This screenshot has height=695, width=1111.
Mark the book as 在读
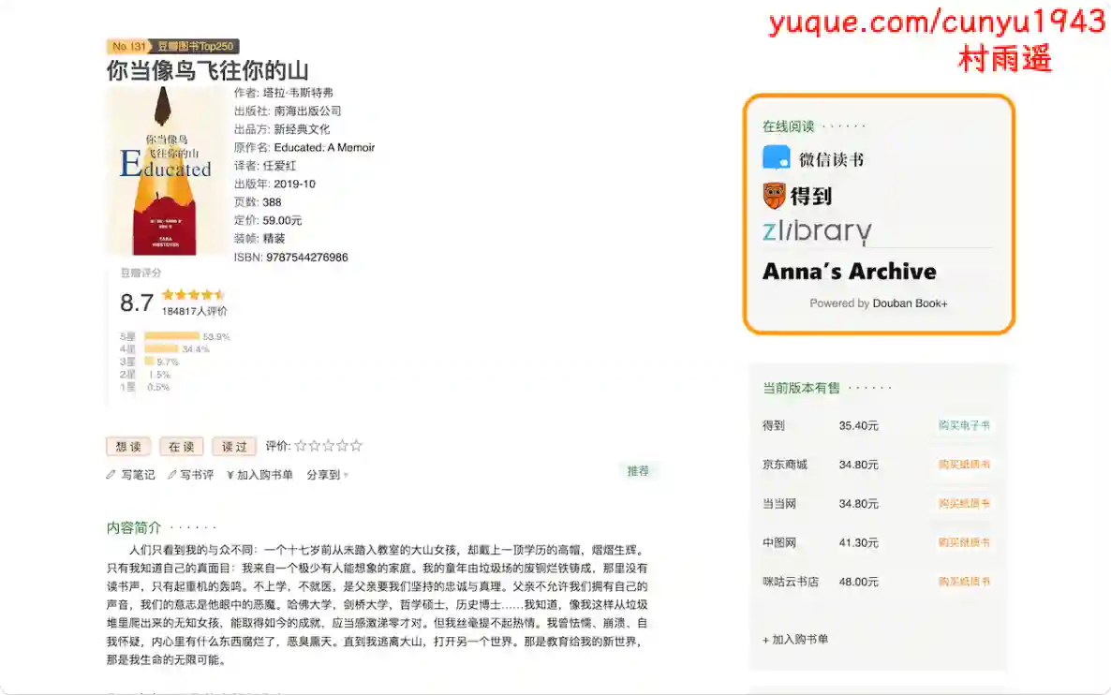tap(181, 447)
